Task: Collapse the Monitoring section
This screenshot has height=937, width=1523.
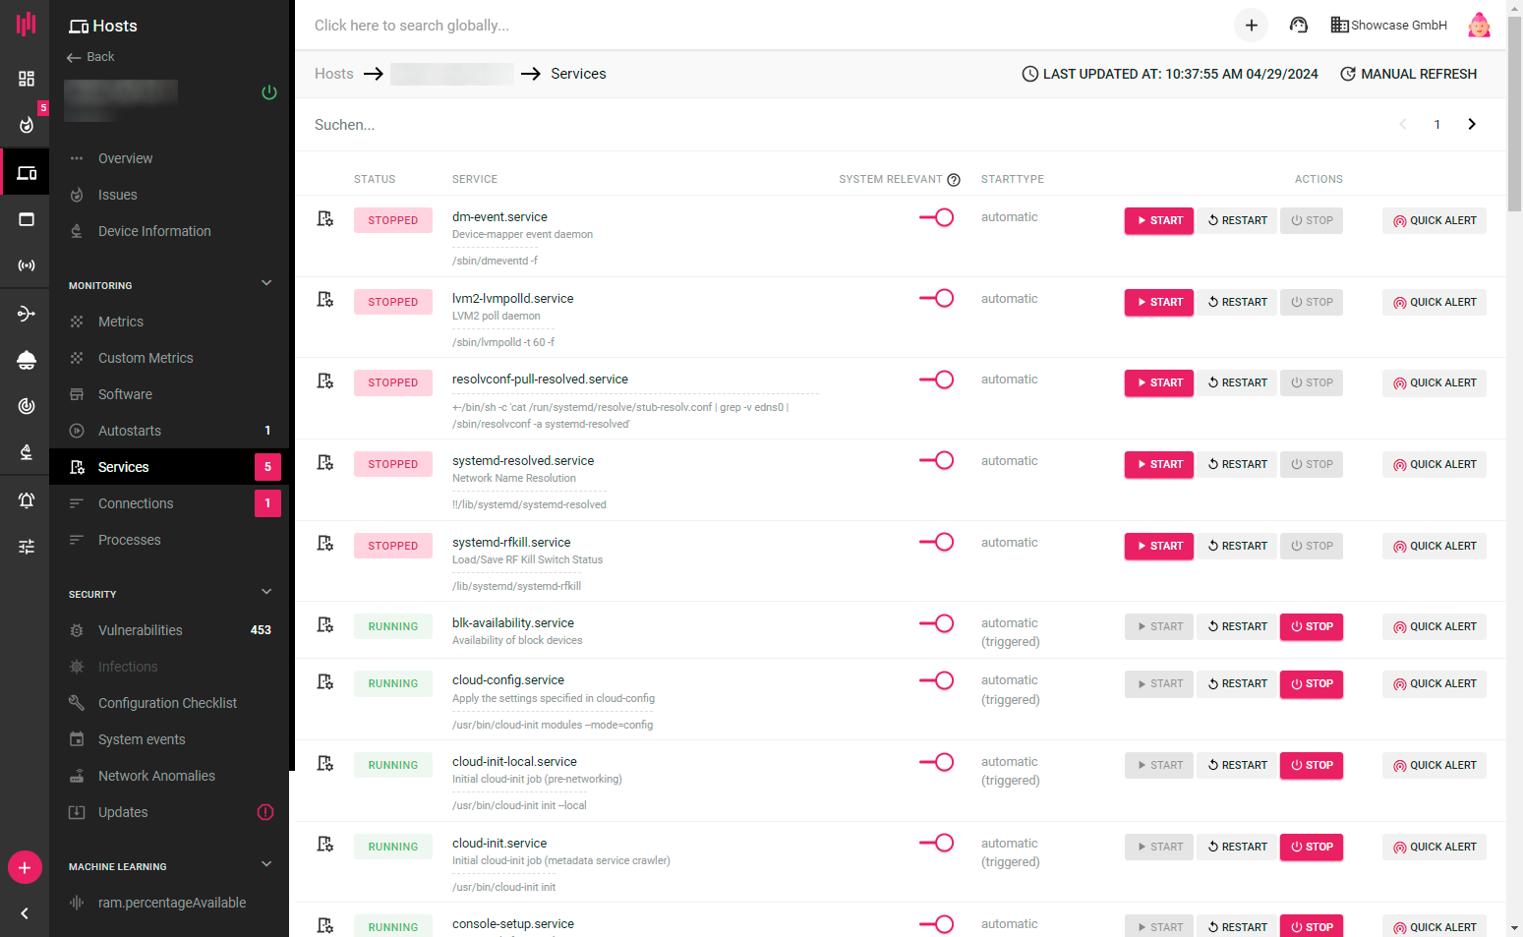Action: click(266, 284)
